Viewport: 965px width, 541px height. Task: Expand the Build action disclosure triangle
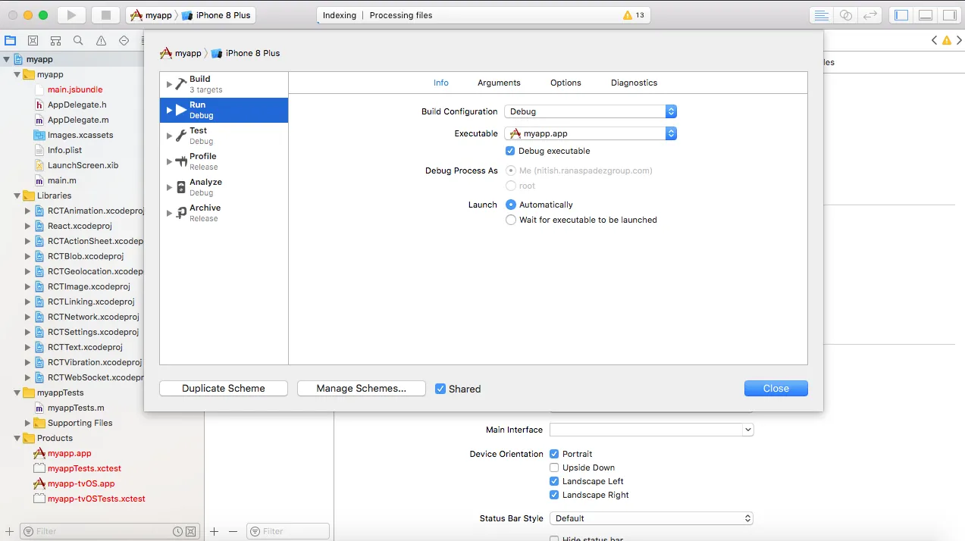point(169,84)
